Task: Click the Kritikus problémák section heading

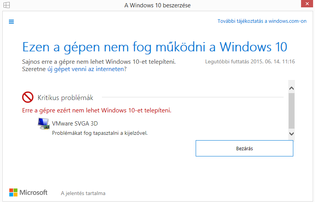Action: 65,98
